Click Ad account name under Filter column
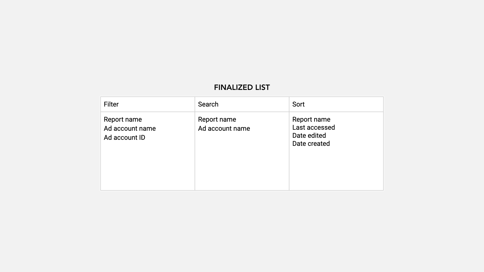Image resolution: width=484 pixels, height=272 pixels. click(130, 128)
